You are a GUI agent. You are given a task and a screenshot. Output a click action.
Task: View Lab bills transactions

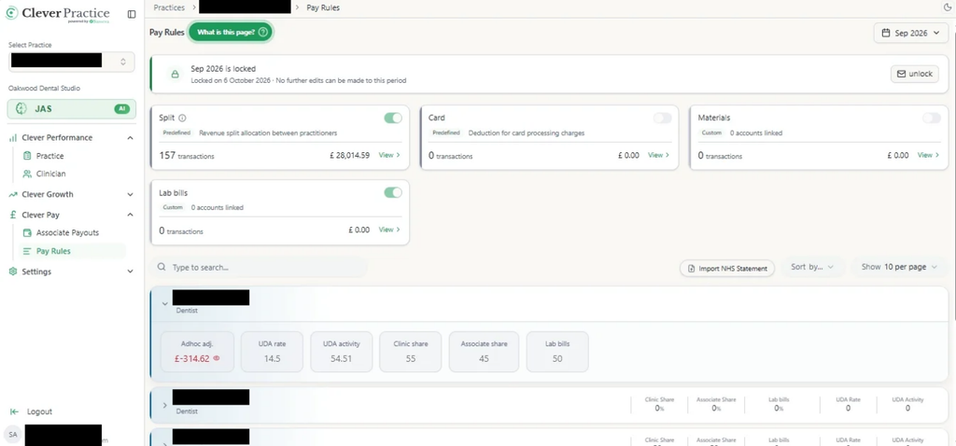point(389,230)
